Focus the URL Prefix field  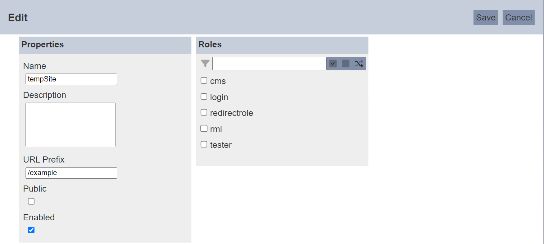[71, 173]
